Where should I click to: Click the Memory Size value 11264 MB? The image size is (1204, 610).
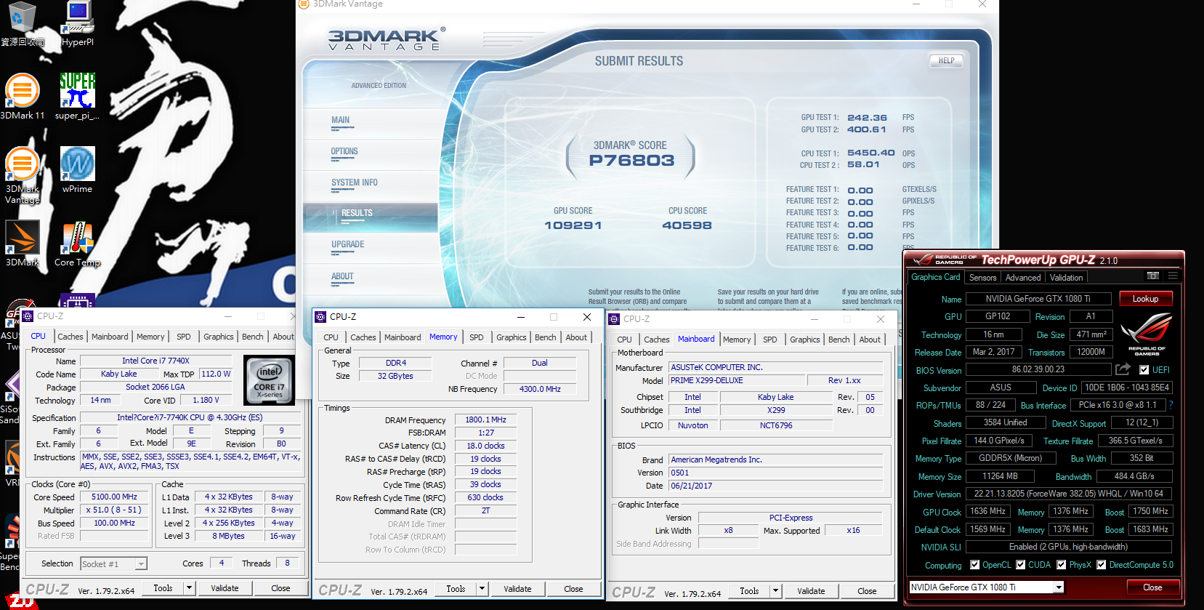click(1000, 476)
